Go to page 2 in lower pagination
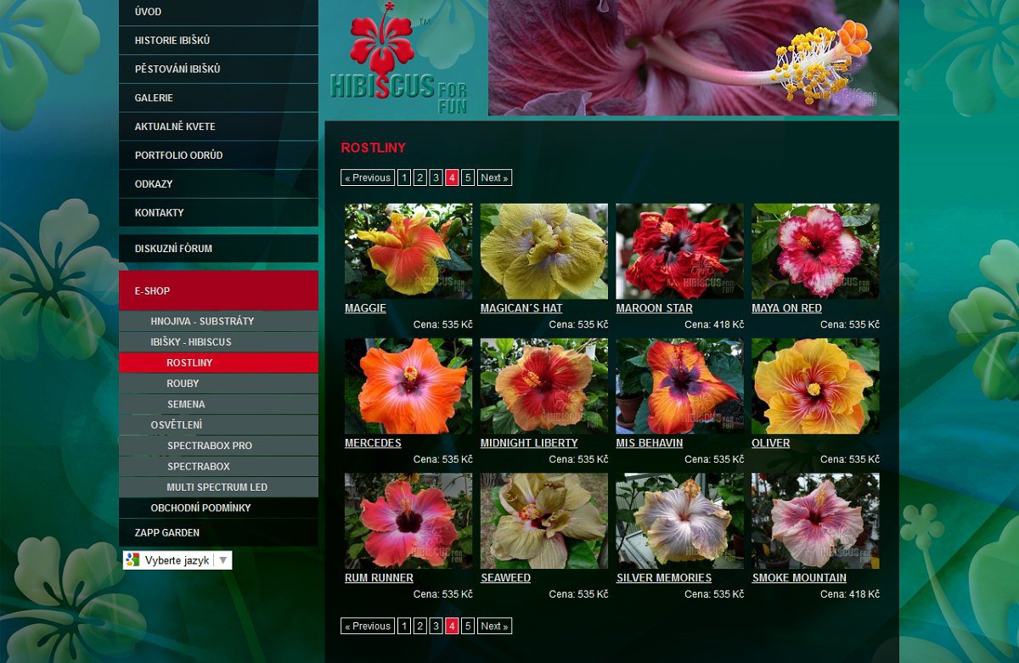 [419, 626]
